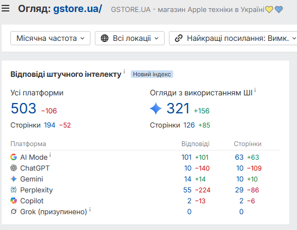Screen dimensions: 297x230
Task: Open Copilot pages count 2
Action: [241, 201]
